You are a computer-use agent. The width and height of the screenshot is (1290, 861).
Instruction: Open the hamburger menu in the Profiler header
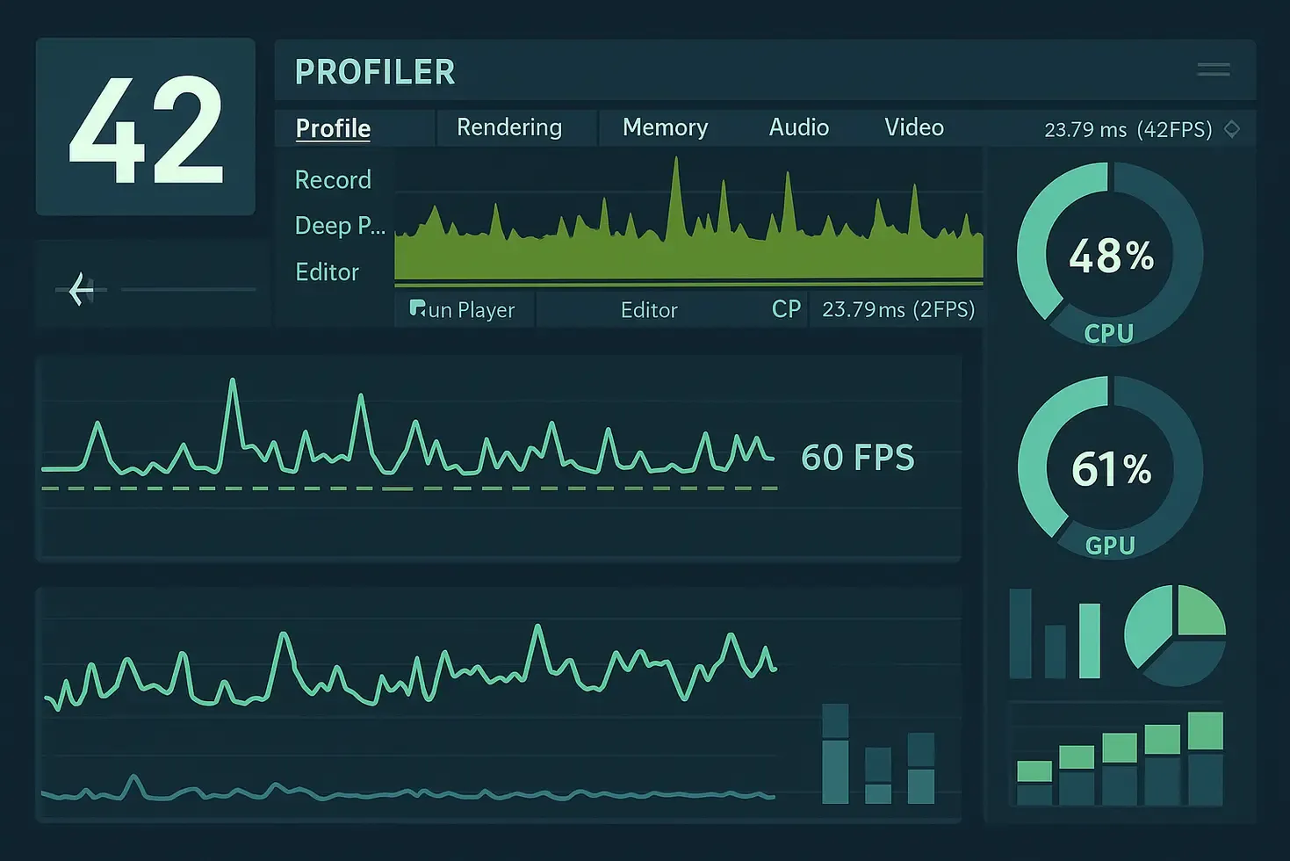1213,69
